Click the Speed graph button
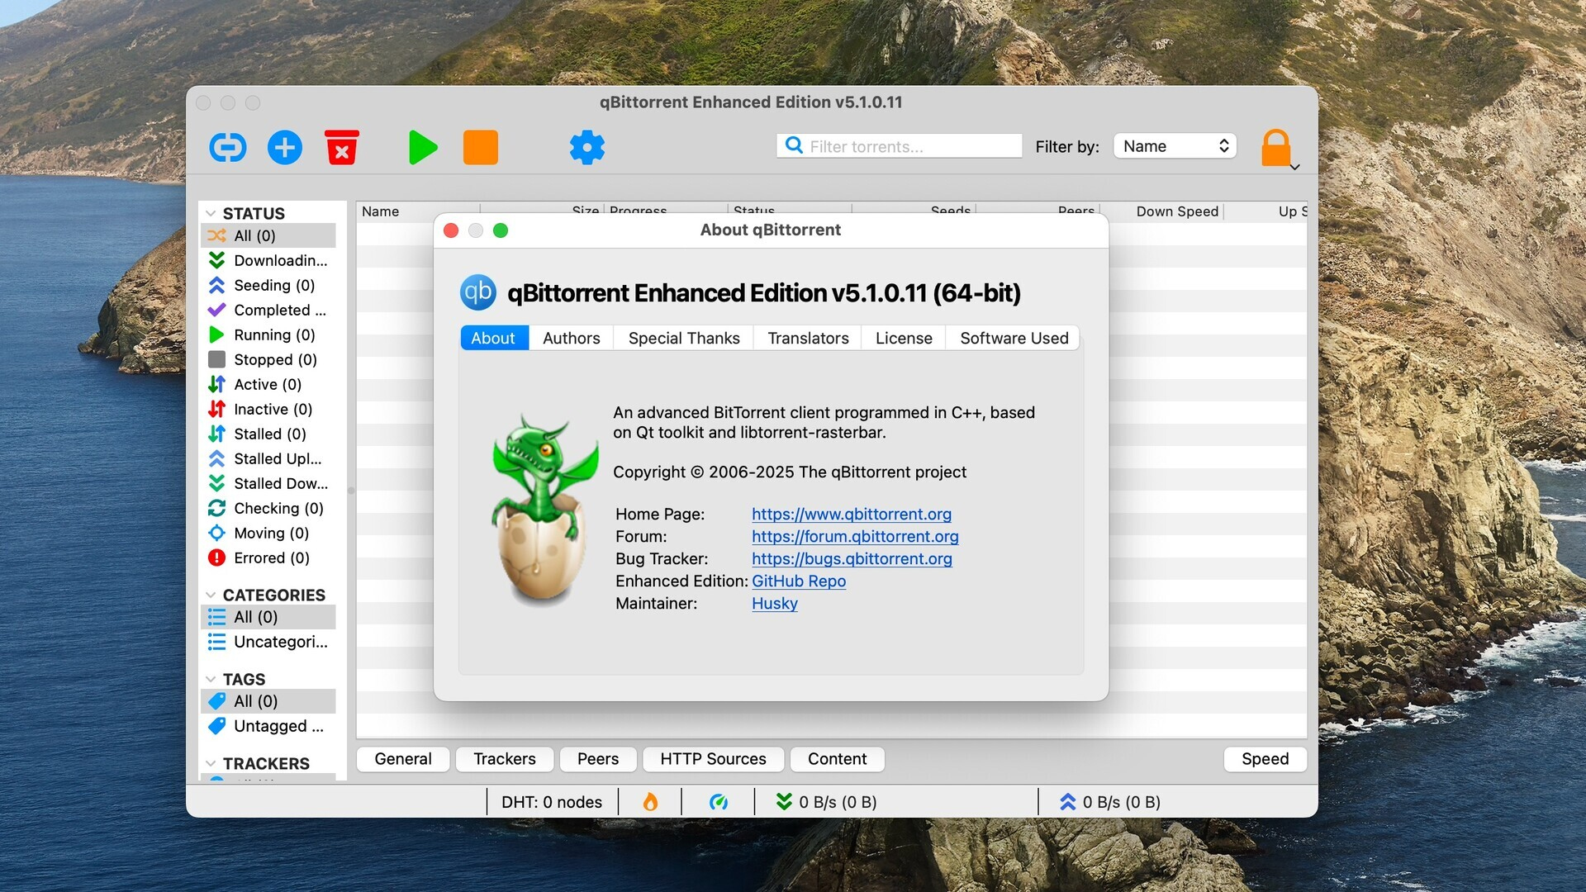This screenshot has width=1586, height=892. [x=1265, y=759]
